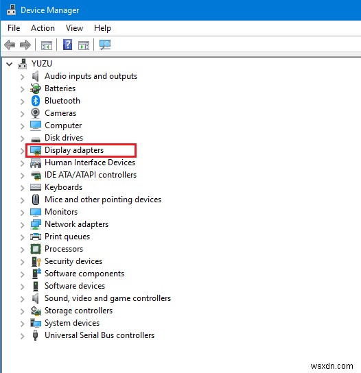The image size is (361, 373).
Task: Open the File menu
Action: [14, 28]
